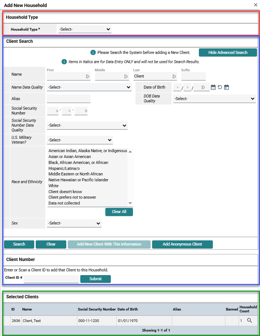Click the info icon beside 'Items in Italics'
Viewport: 260px width, 336px height.
tap(64, 62)
